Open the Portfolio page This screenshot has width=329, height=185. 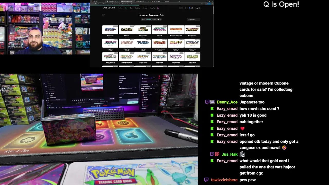tap(138, 8)
